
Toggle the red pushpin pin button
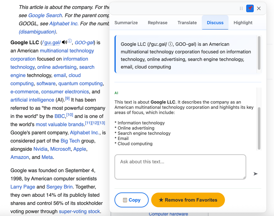250,9
